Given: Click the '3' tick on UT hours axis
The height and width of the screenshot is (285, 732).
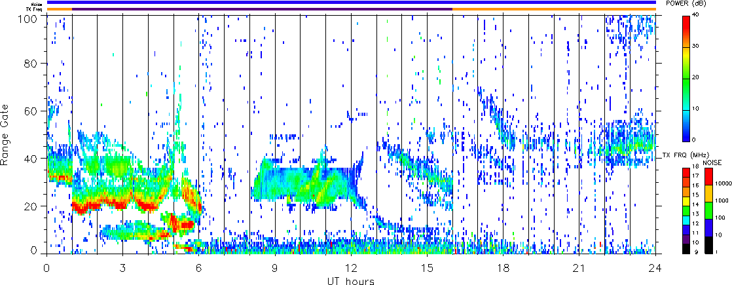Looking at the screenshot, I should (x=123, y=268).
